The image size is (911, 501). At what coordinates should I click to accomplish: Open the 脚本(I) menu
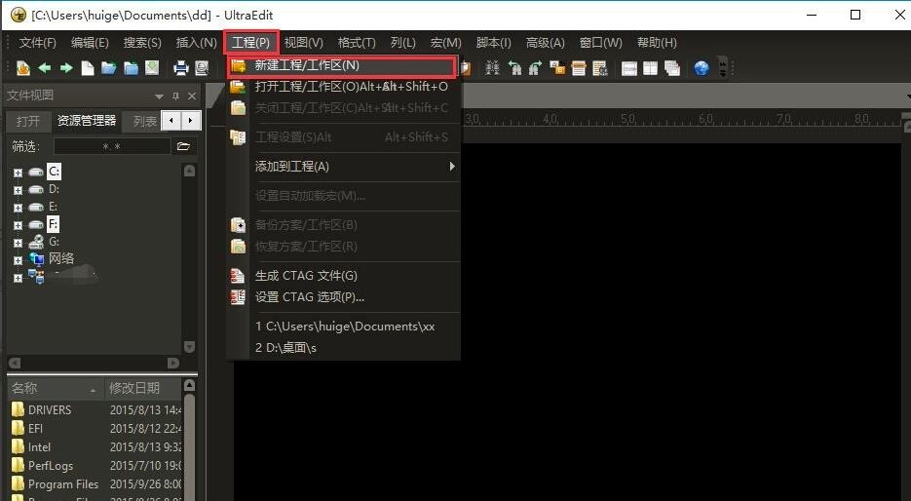(x=494, y=43)
